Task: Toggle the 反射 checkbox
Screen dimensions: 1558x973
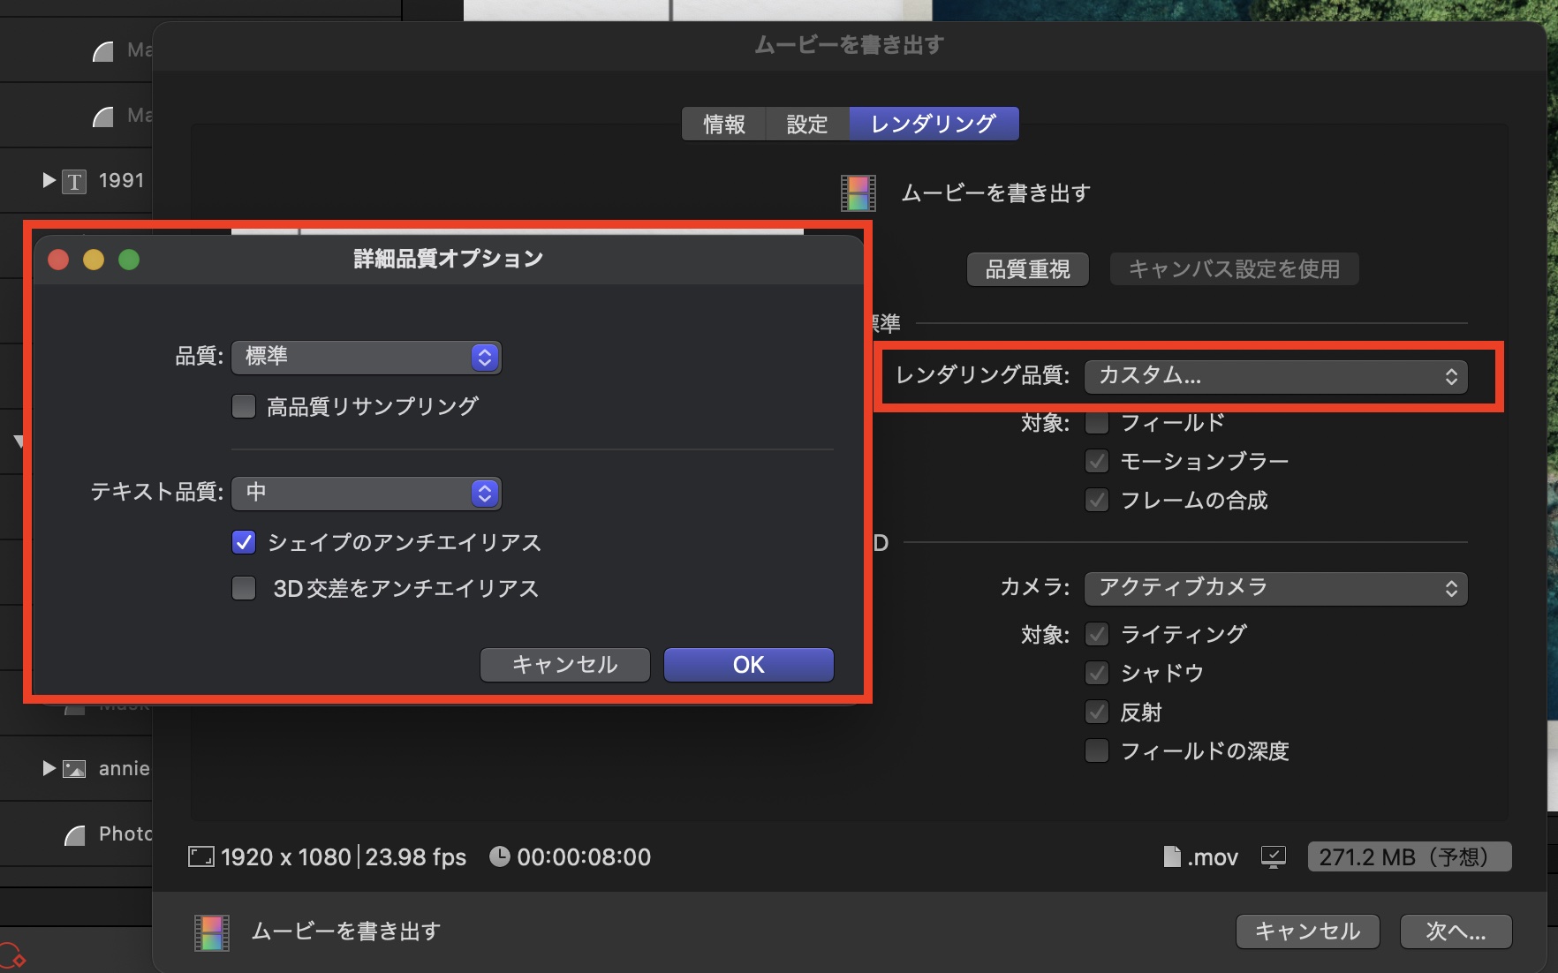Action: pos(1097,713)
